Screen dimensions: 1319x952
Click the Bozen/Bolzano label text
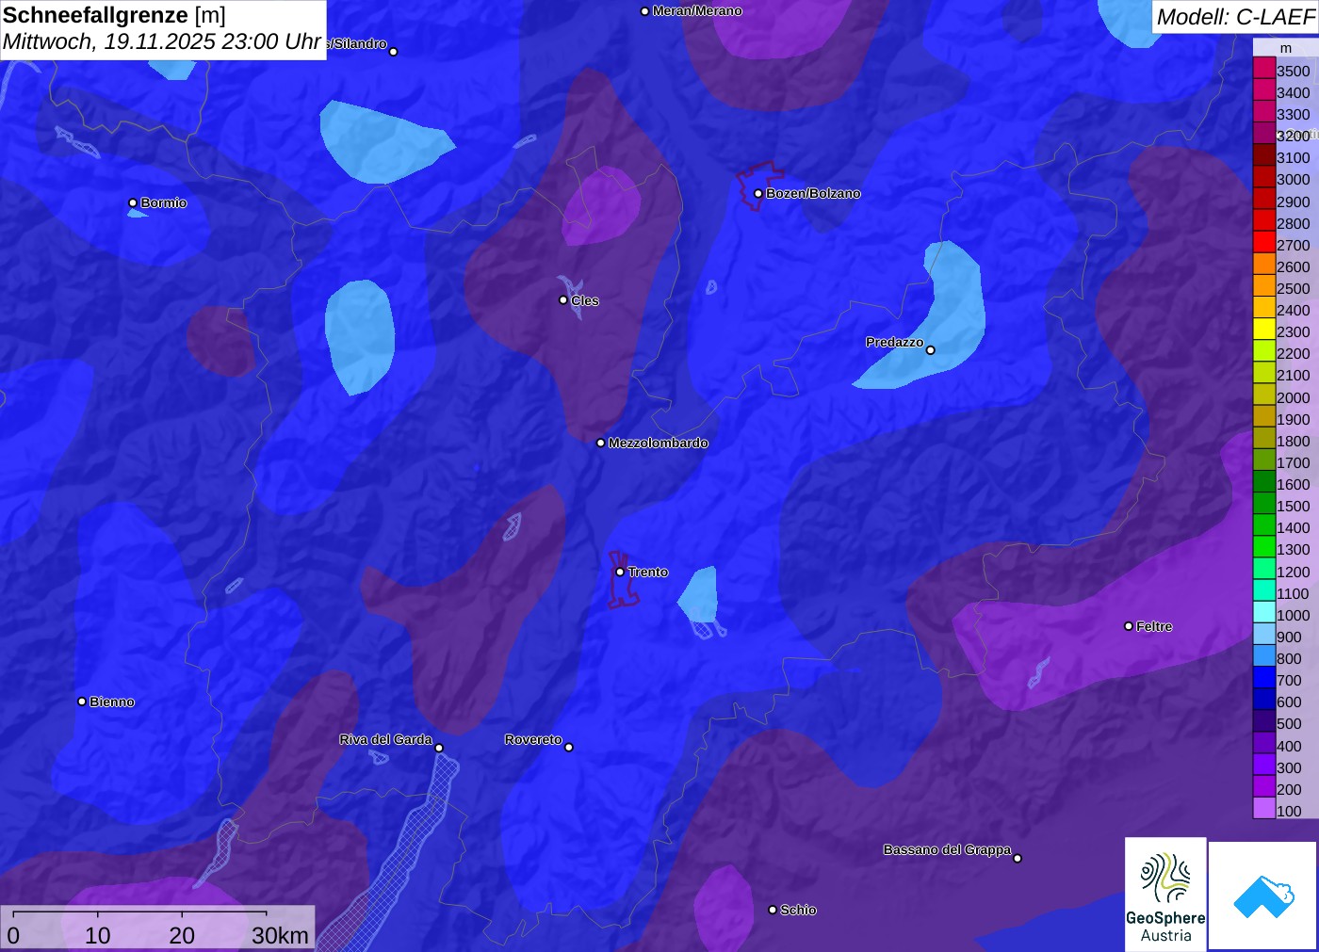(x=813, y=193)
